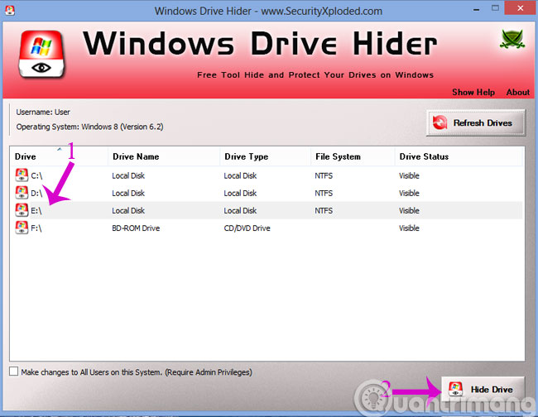The image size is (538, 417).
Task: Click the Refresh Drives button
Action: [x=476, y=122]
